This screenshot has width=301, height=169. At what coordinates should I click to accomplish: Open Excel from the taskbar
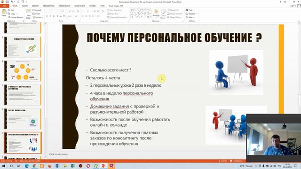73,166
